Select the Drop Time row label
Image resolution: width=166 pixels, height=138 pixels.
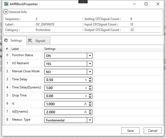(x=19, y=95)
